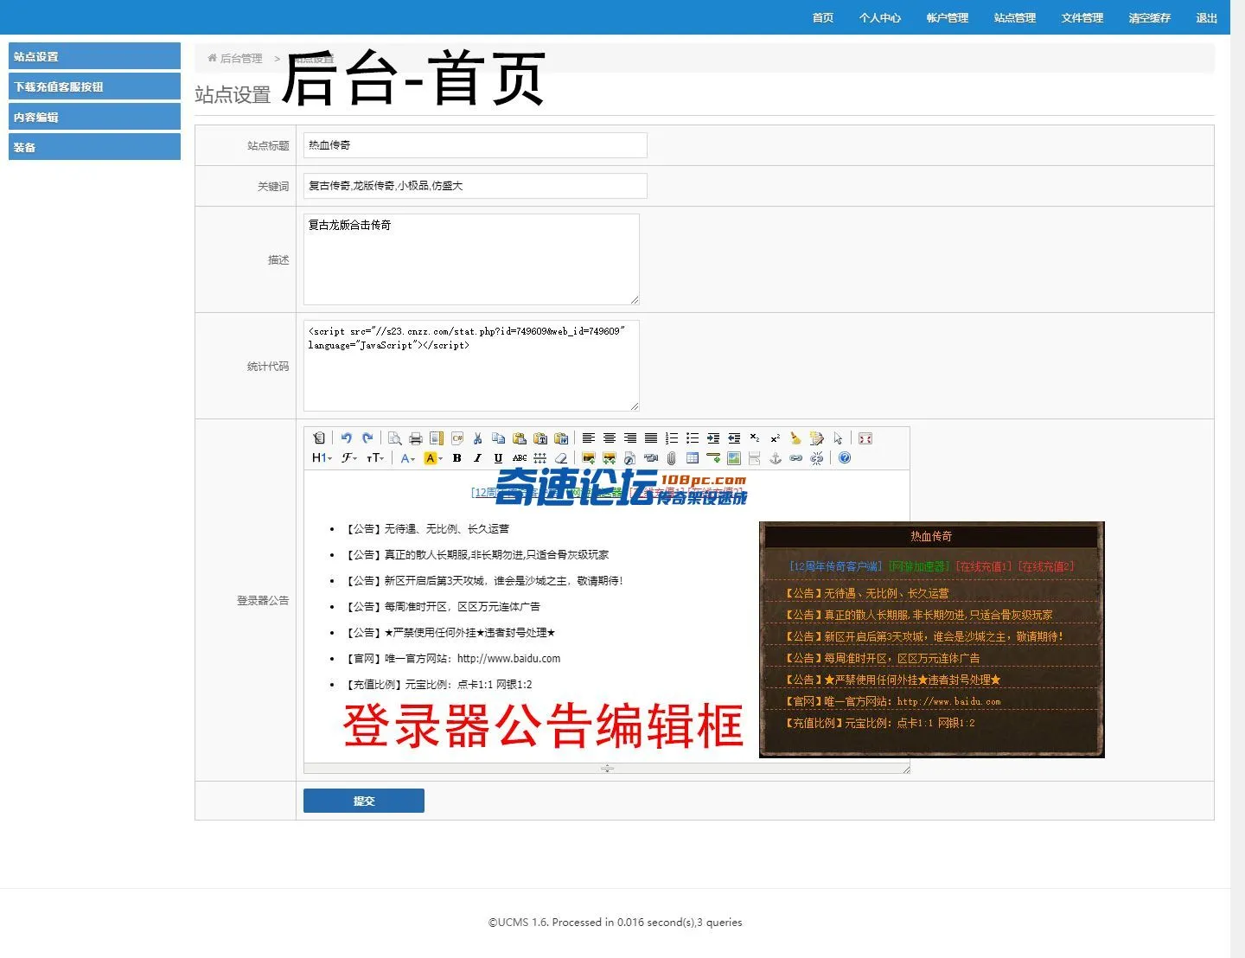The image size is (1245, 958).
Task: Apply superscript formatting
Action: 776,438
